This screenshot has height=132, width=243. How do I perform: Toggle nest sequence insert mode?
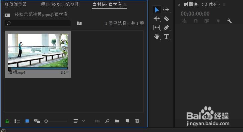click(184, 21)
